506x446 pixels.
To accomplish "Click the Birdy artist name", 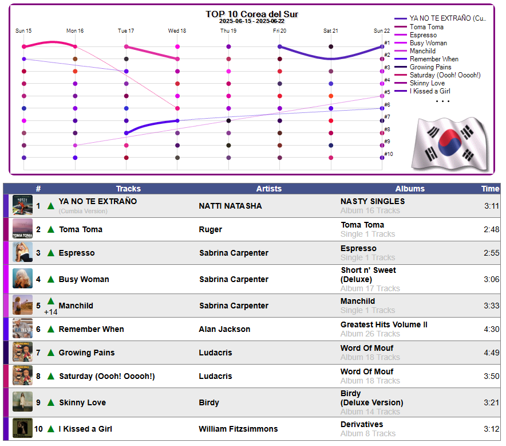I will [209, 402].
